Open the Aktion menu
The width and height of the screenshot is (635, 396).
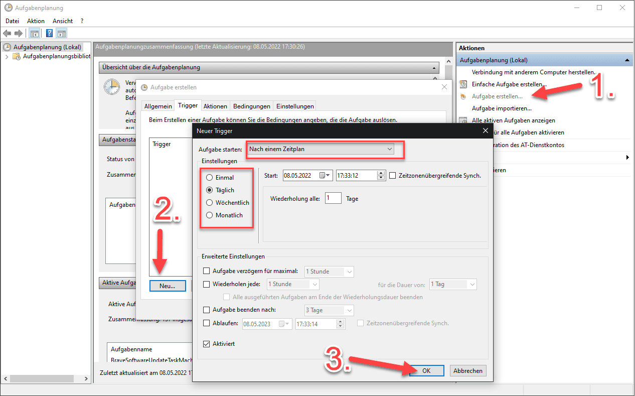36,21
